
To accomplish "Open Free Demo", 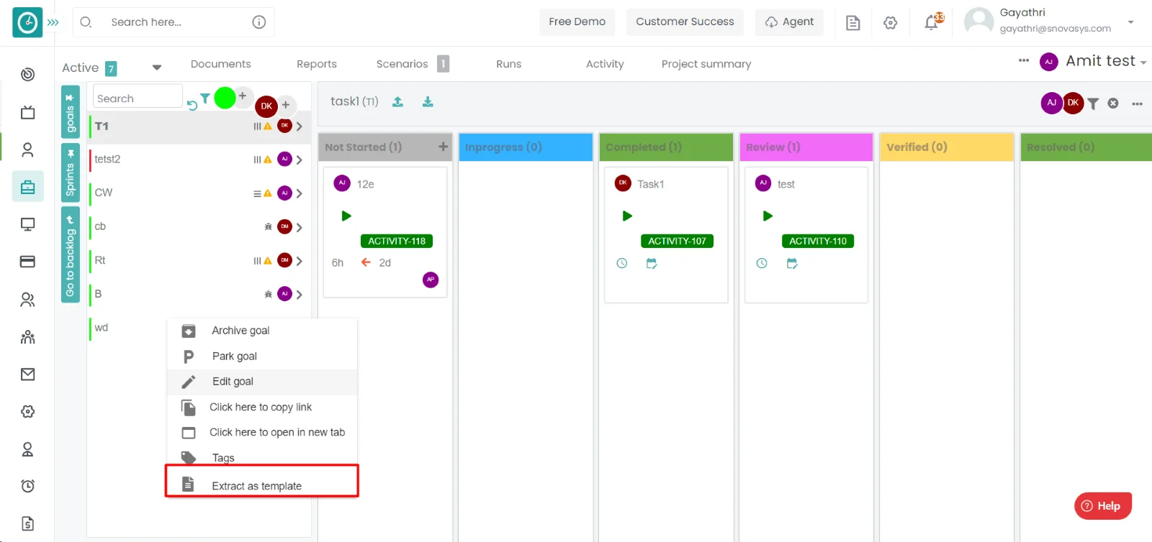I will coord(577,22).
